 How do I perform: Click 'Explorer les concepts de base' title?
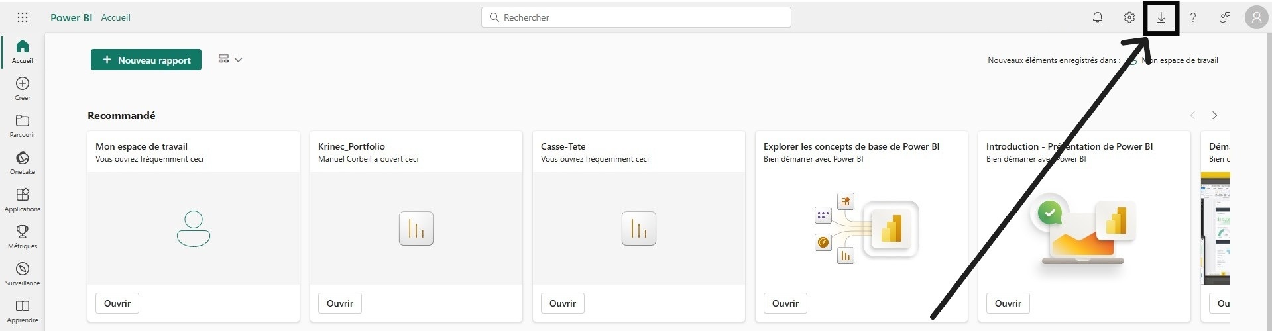pos(852,146)
